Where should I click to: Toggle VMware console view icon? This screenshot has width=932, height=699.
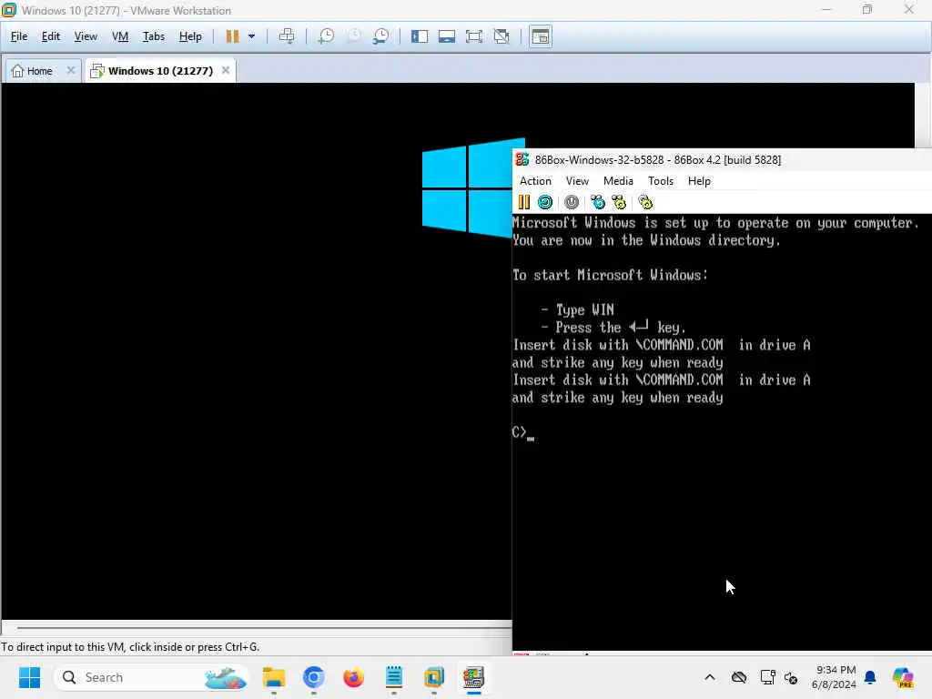[x=541, y=36]
